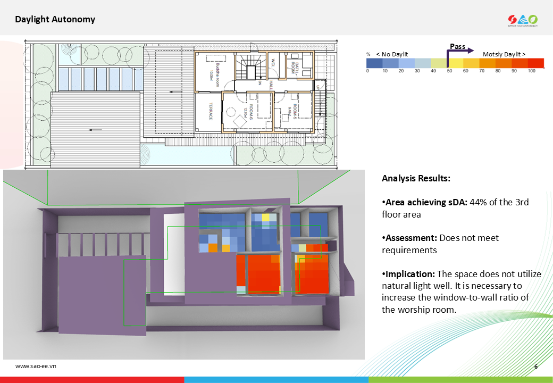This screenshot has height=383, width=553.
Task: Click the BATH ROOM label on floor plan
Action: (295, 68)
